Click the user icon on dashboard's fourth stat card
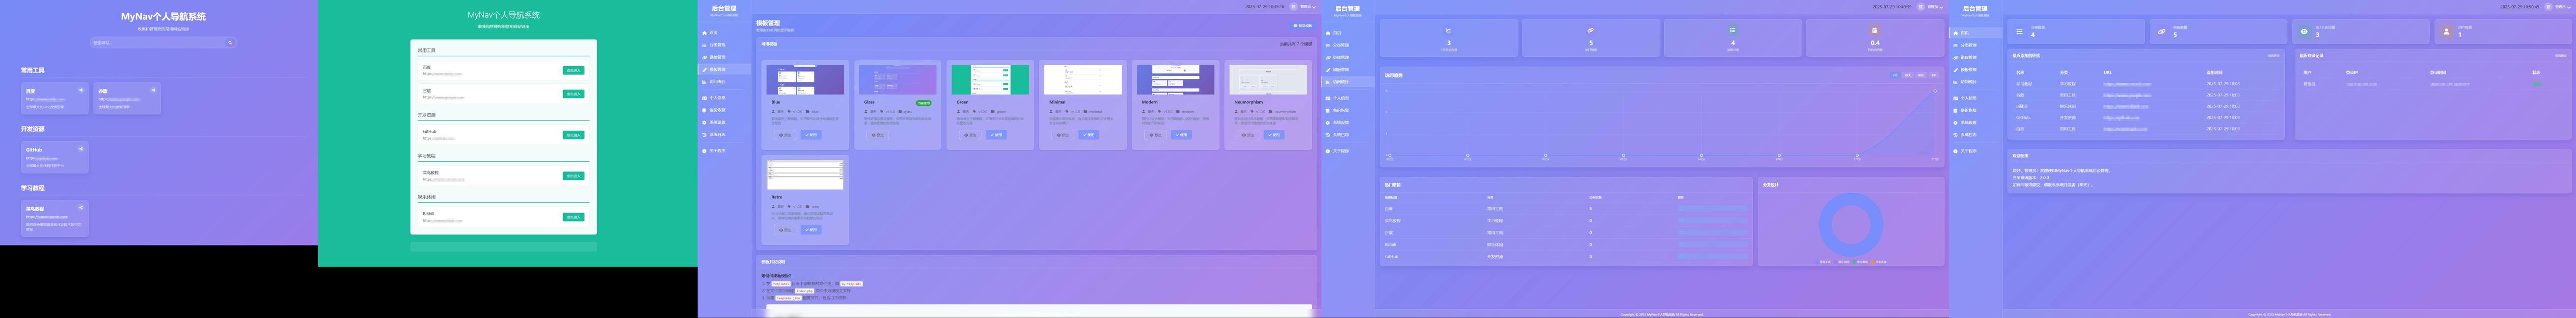 (x=2447, y=32)
